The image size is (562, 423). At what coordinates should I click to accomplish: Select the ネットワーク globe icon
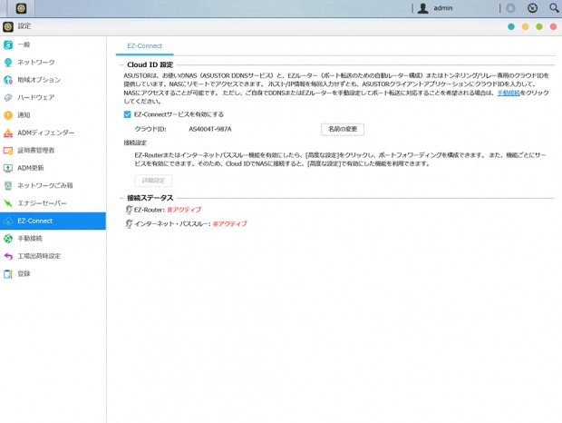pyautogui.click(x=8, y=63)
